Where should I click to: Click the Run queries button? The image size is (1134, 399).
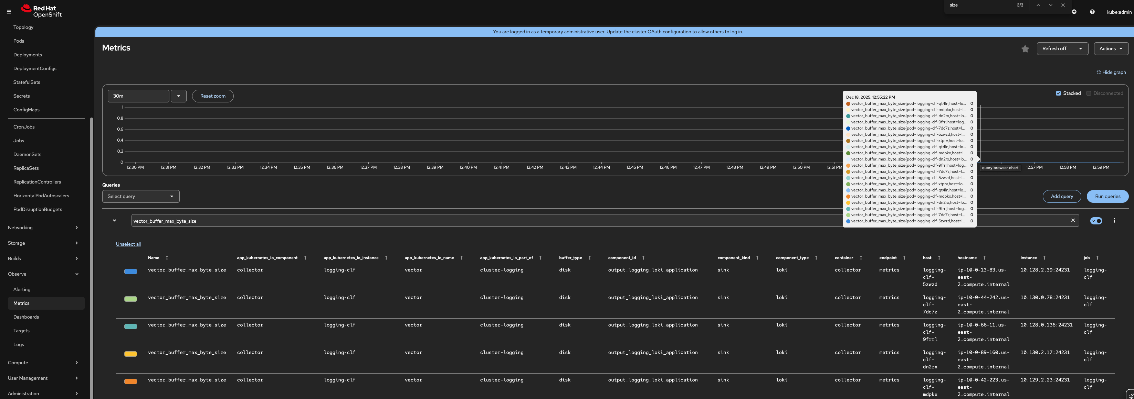[1107, 197]
